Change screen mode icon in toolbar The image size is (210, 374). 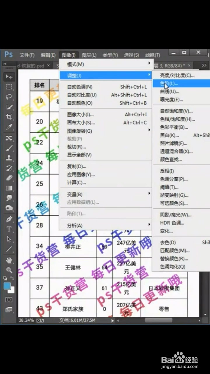pyautogui.click(x=9, y=309)
